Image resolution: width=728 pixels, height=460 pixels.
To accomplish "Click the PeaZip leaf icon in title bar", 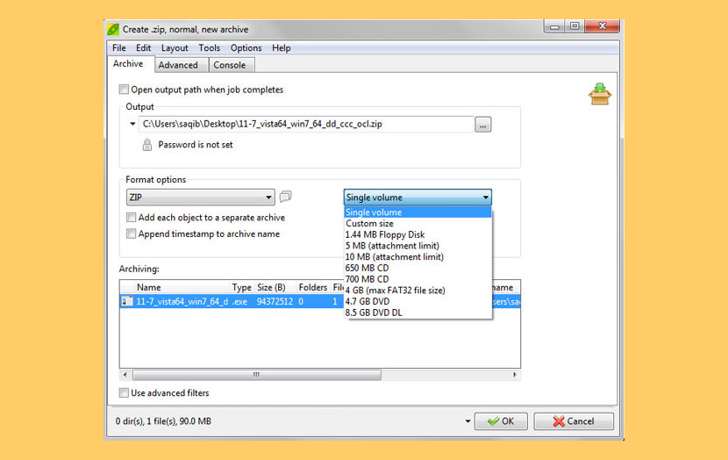I will [x=113, y=29].
